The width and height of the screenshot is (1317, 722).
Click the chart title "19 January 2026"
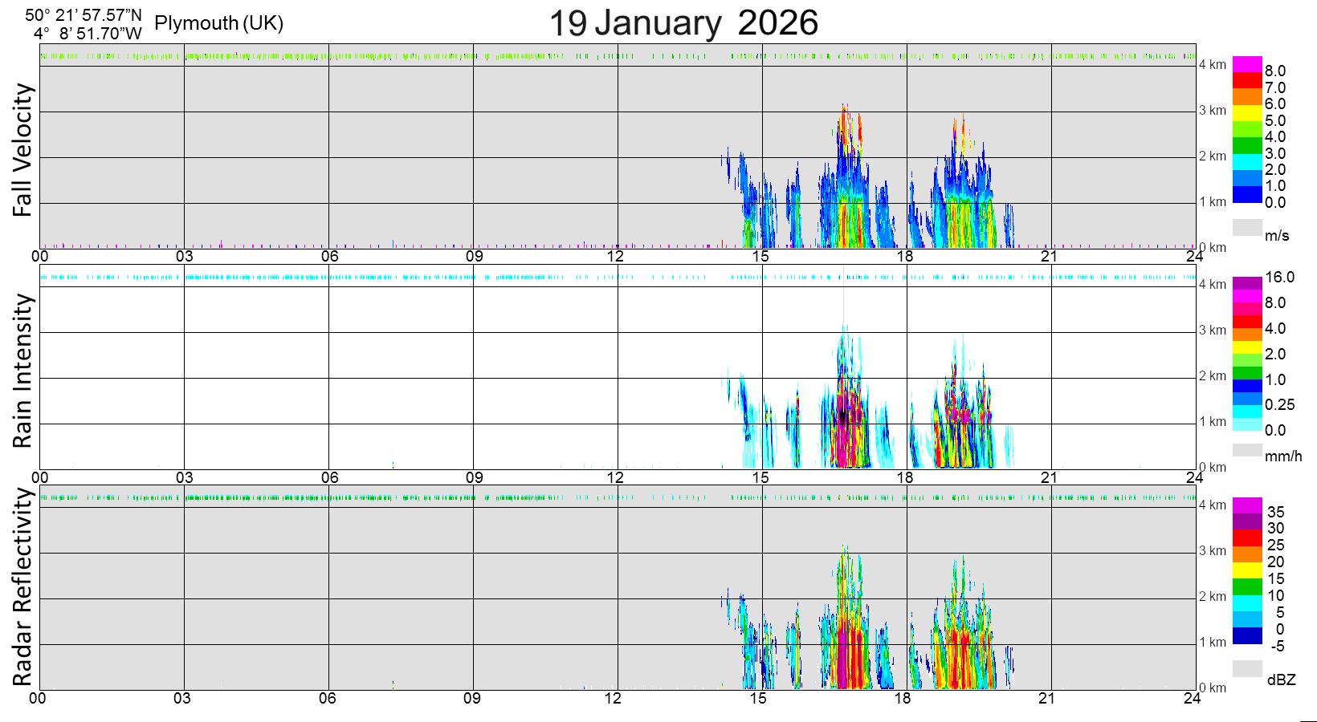683,22
